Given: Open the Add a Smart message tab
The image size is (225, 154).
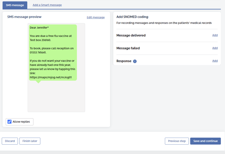Looking at the screenshot, I should click(x=47, y=5).
